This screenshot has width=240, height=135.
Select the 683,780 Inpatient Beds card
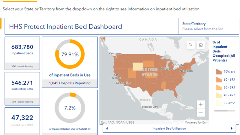[x=22, y=53]
